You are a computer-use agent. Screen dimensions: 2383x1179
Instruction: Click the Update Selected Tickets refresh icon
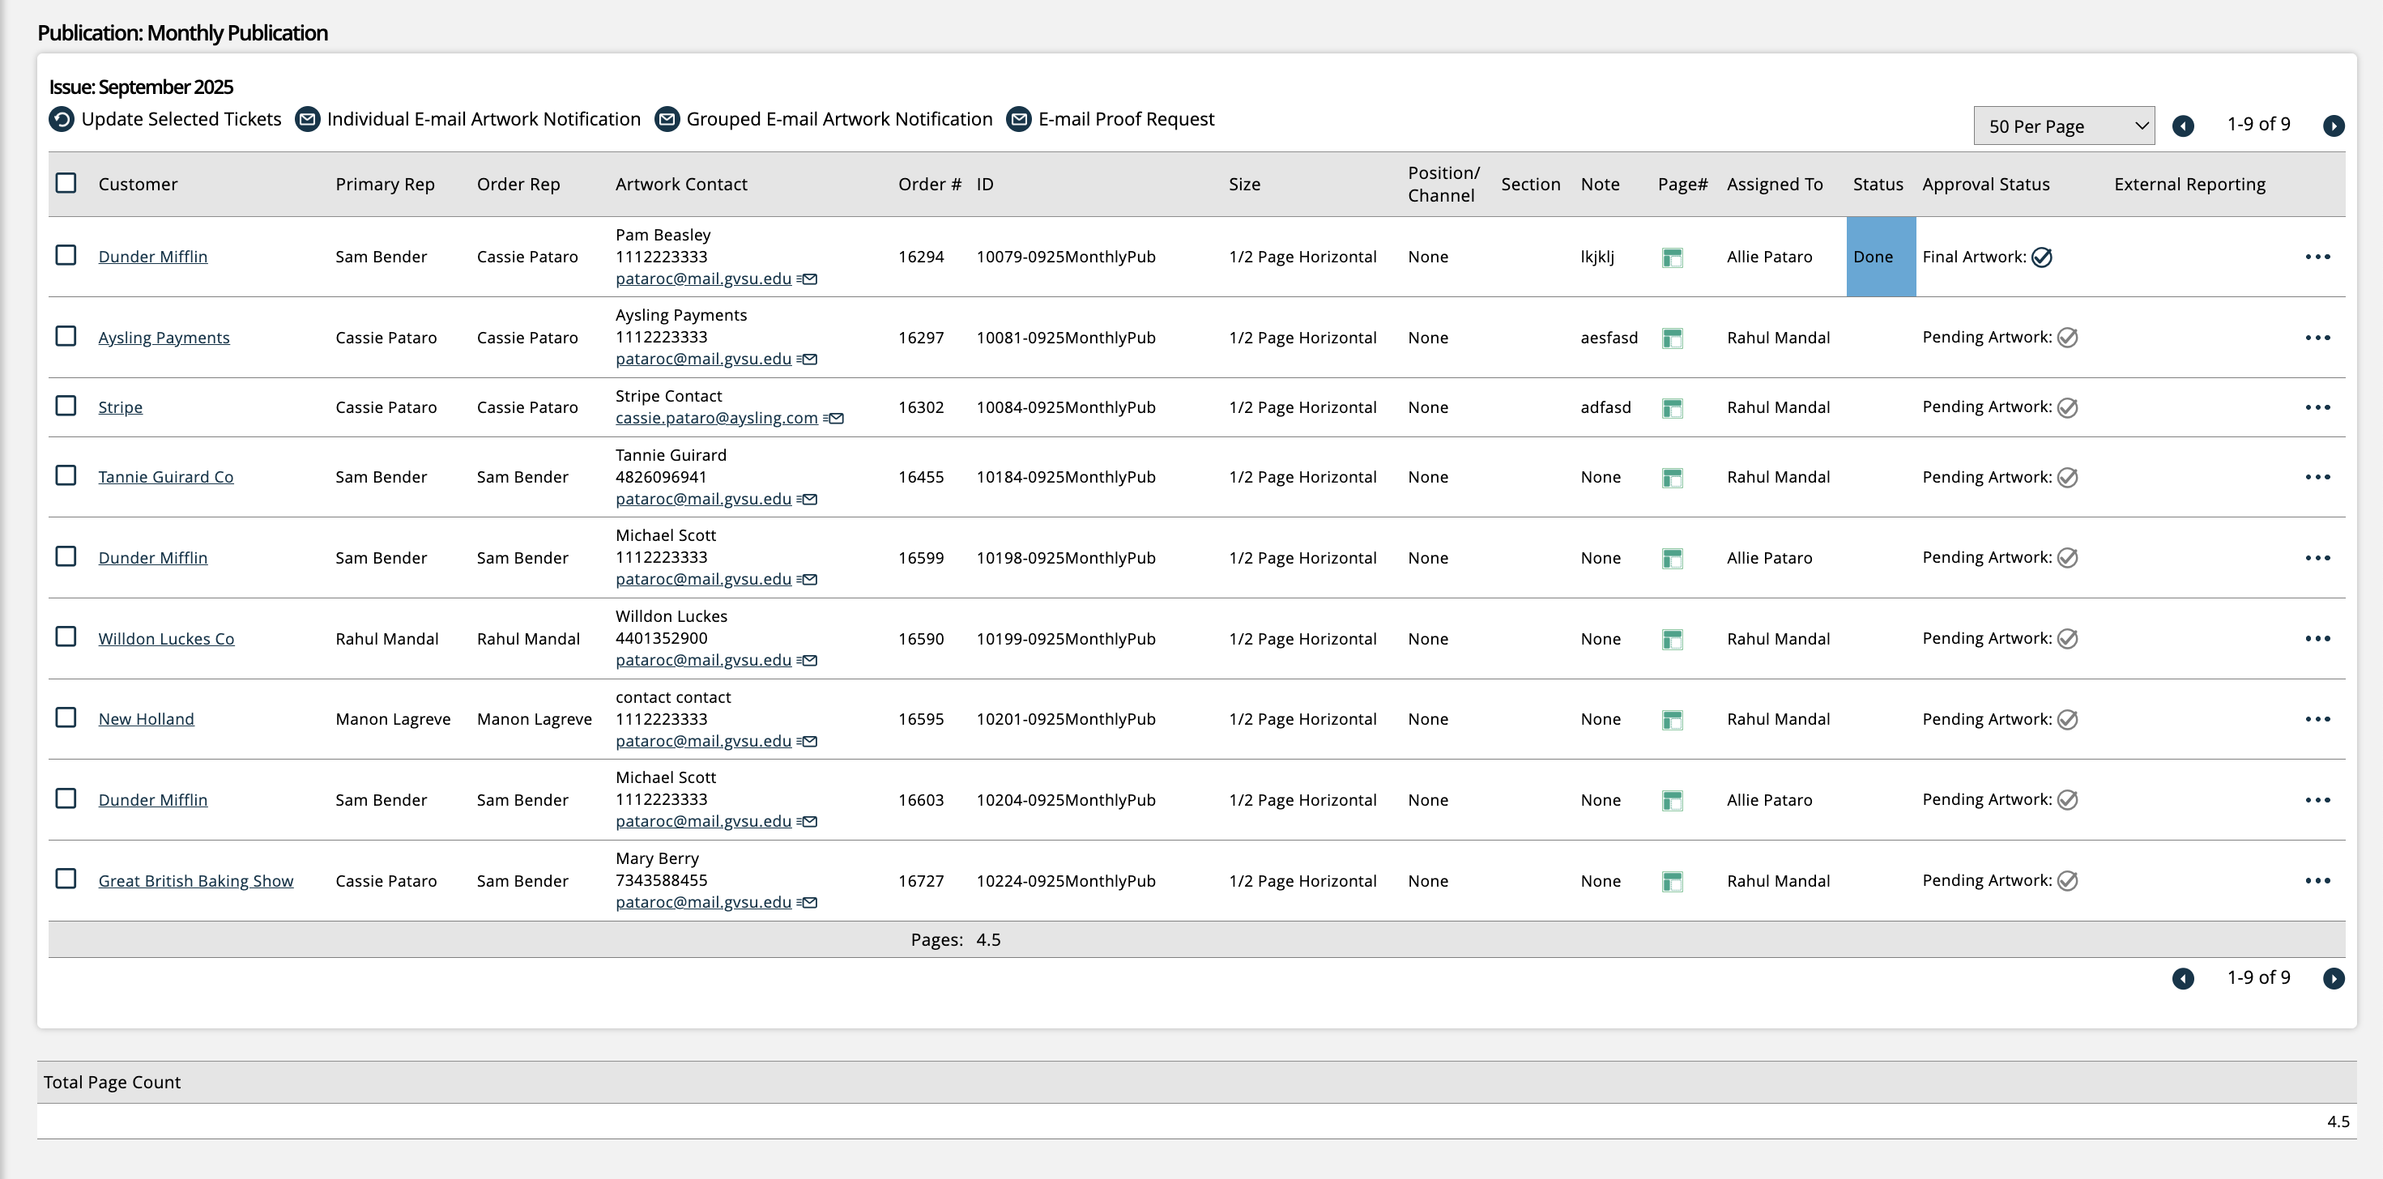click(61, 119)
